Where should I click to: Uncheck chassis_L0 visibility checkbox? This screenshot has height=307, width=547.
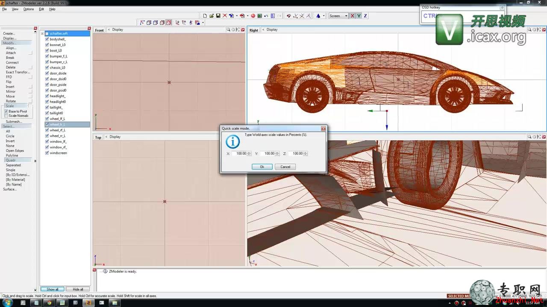[x=47, y=67]
